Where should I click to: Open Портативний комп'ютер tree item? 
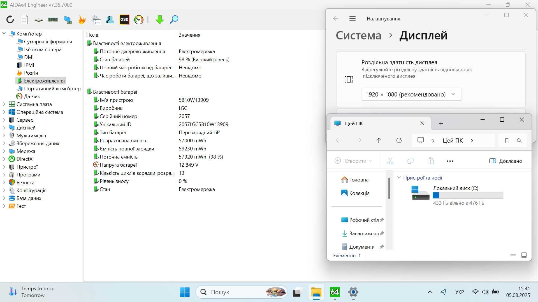point(52,88)
